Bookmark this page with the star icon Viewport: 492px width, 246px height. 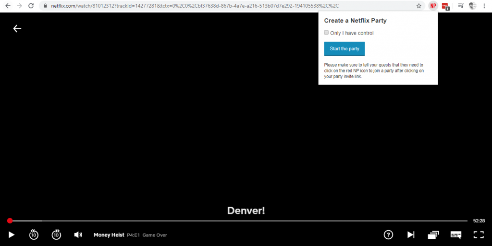tap(418, 6)
